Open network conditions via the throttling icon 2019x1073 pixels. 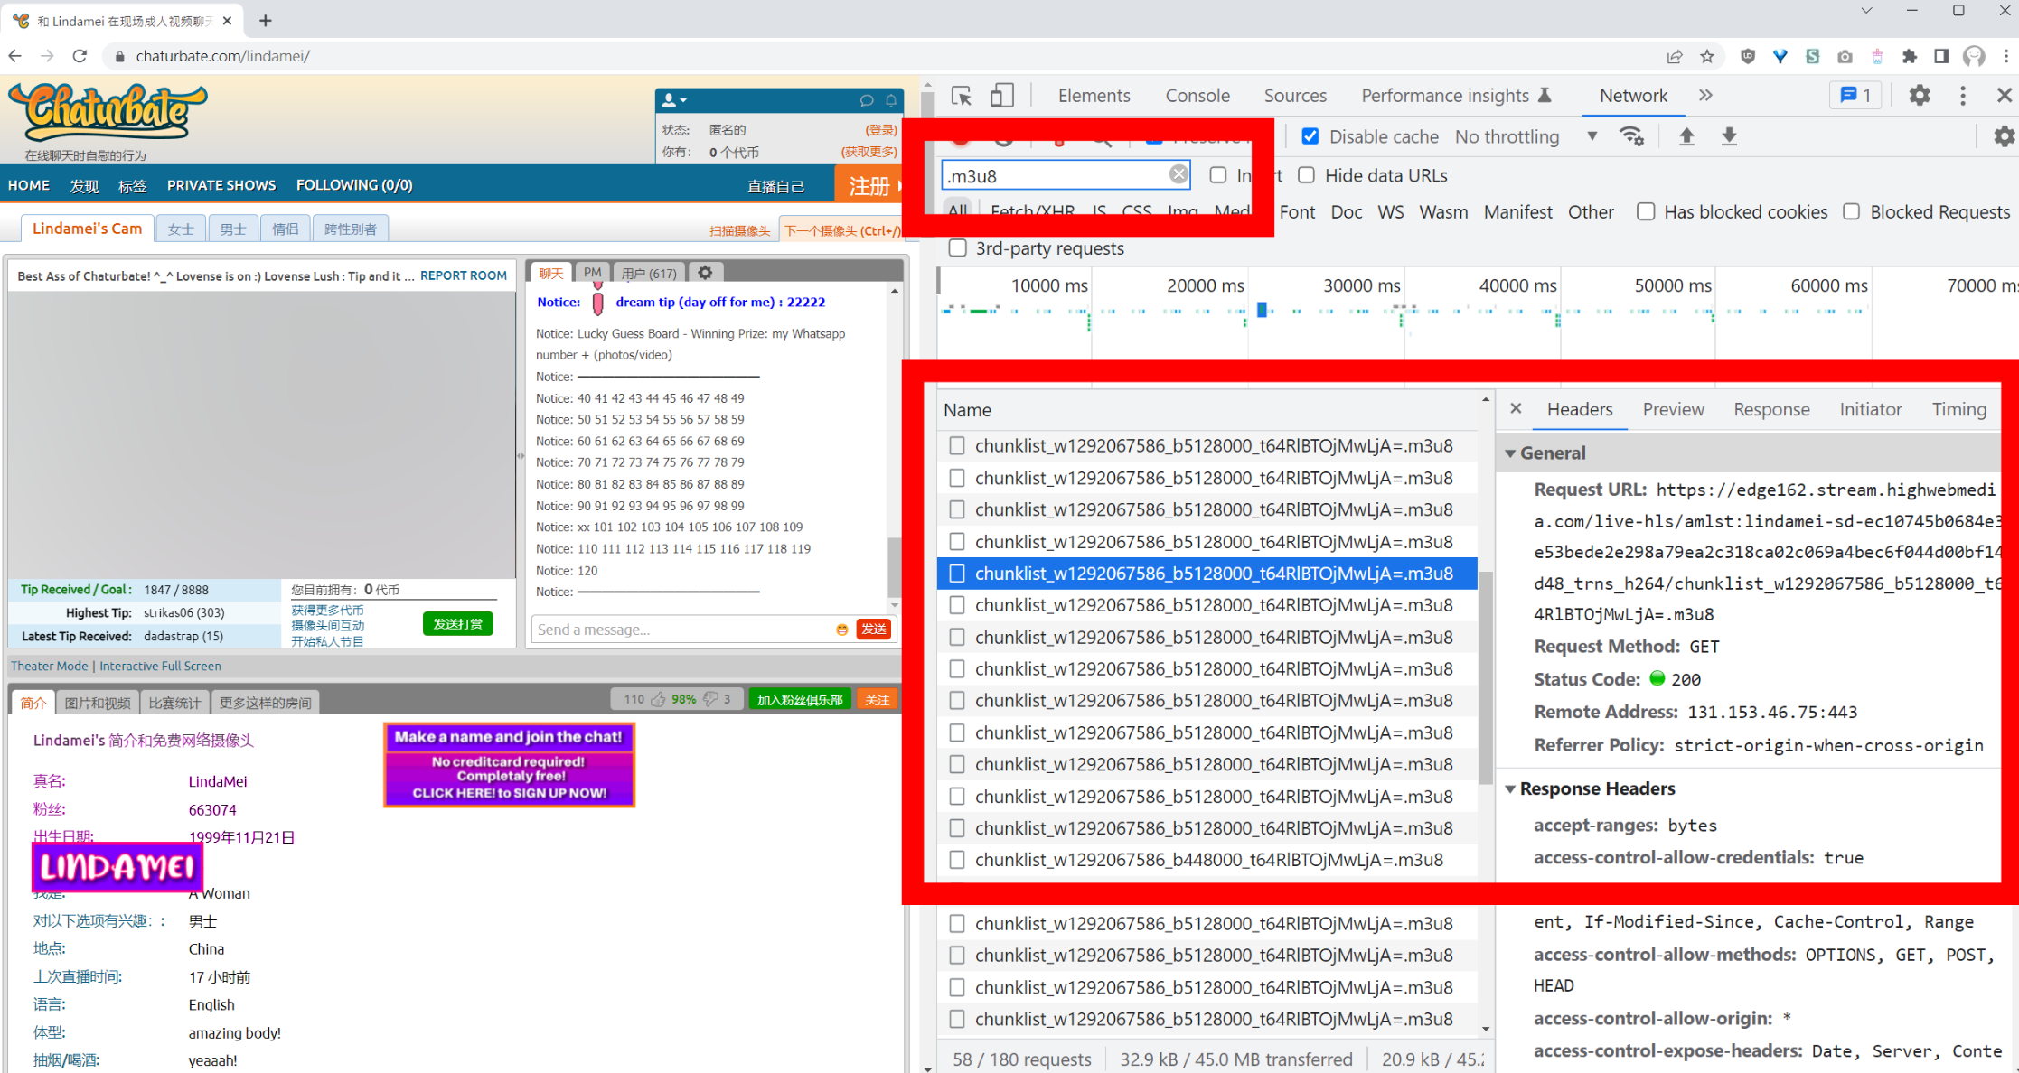coord(1632,135)
